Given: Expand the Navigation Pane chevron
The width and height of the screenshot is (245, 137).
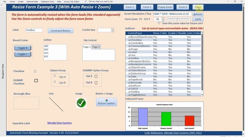Looking at the screenshot, I should click(x=2, y=5).
